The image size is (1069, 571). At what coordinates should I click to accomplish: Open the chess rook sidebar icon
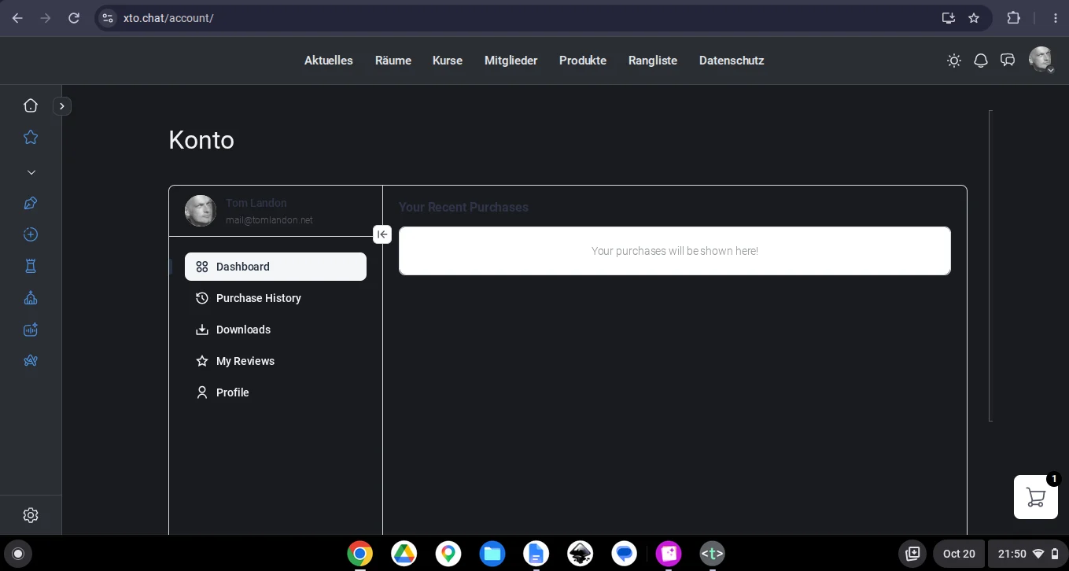coord(31,267)
